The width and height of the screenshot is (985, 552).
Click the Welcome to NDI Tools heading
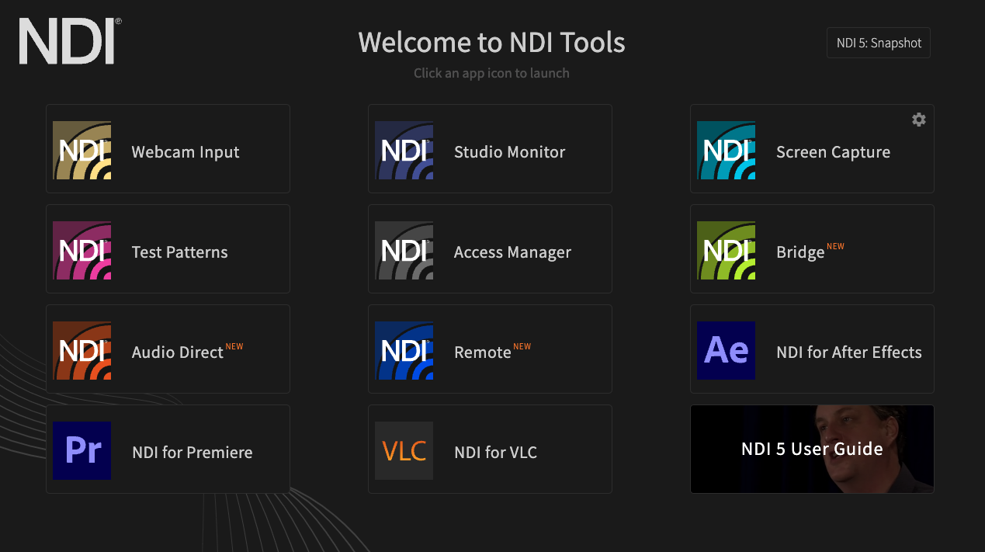coord(491,43)
